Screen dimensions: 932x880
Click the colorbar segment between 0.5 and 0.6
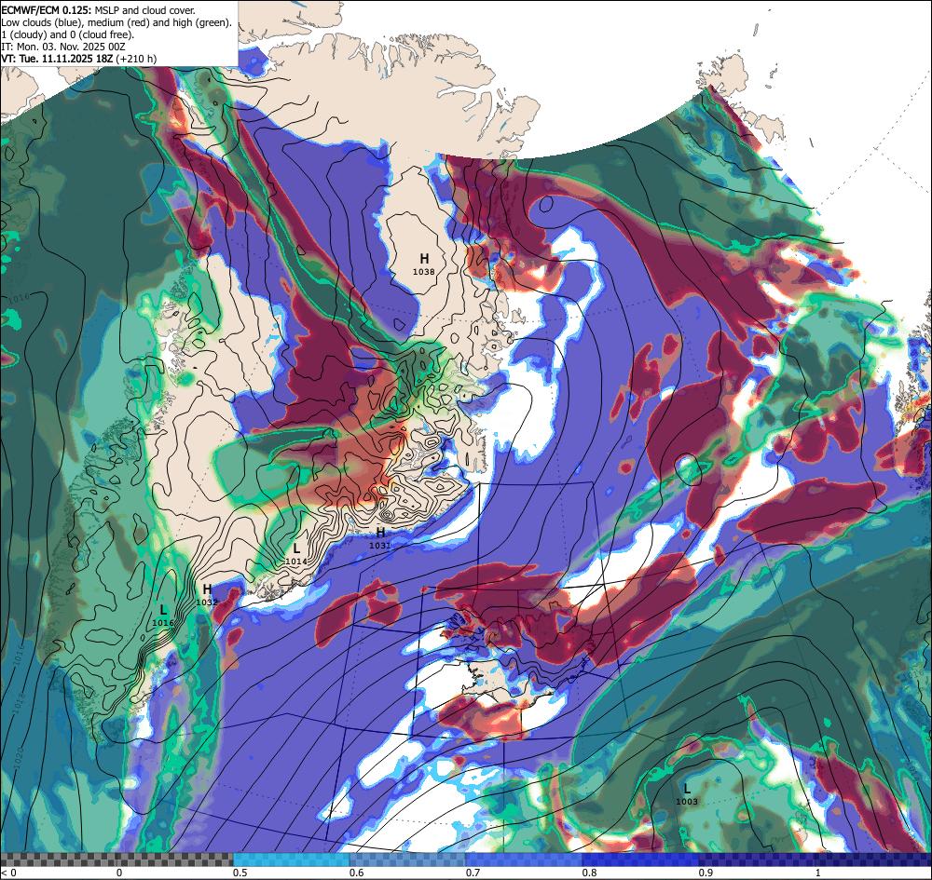[291, 860]
